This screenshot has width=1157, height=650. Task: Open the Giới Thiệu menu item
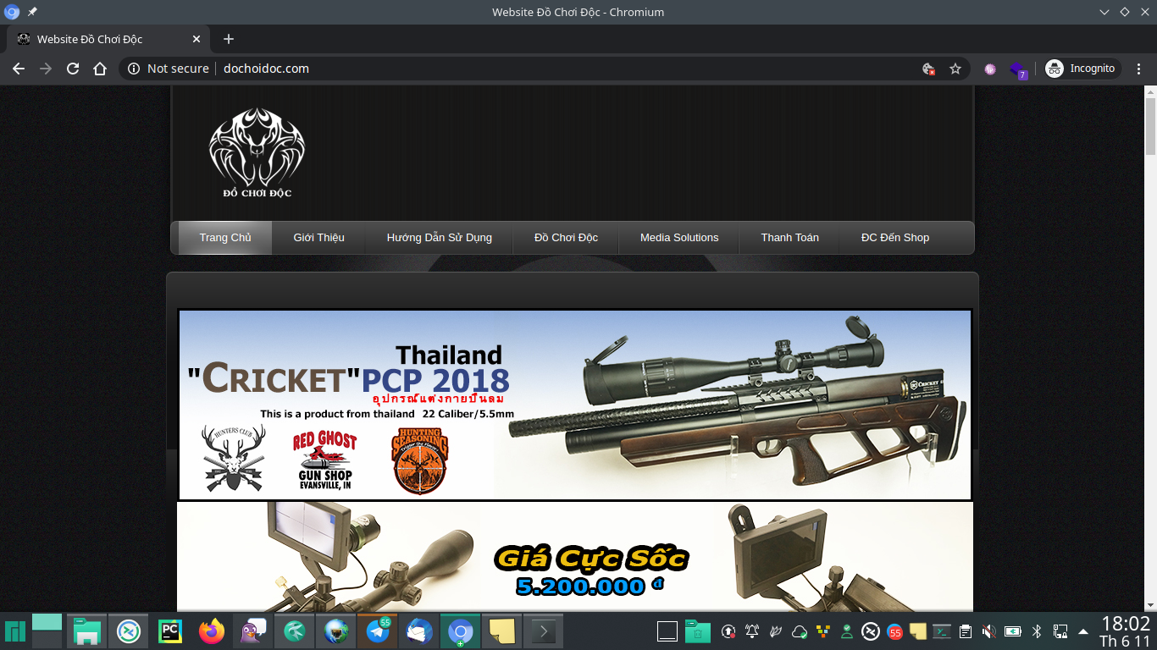pos(318,238)
